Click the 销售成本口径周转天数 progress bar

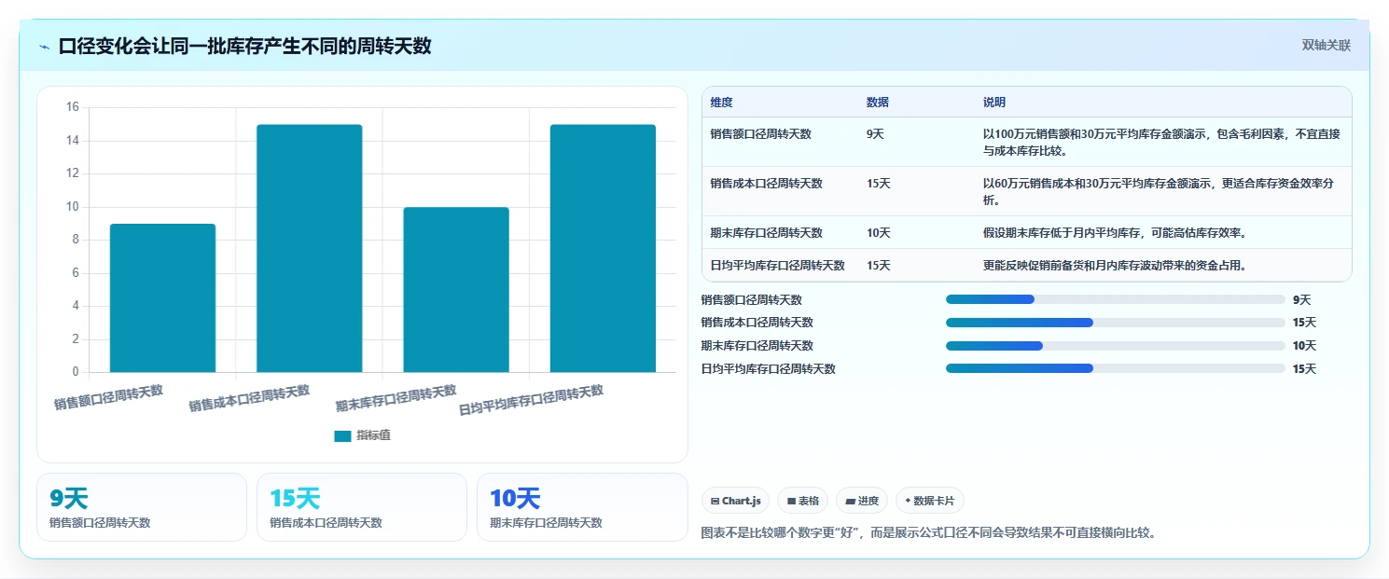pyautogui.click(x=1116, y=323)
